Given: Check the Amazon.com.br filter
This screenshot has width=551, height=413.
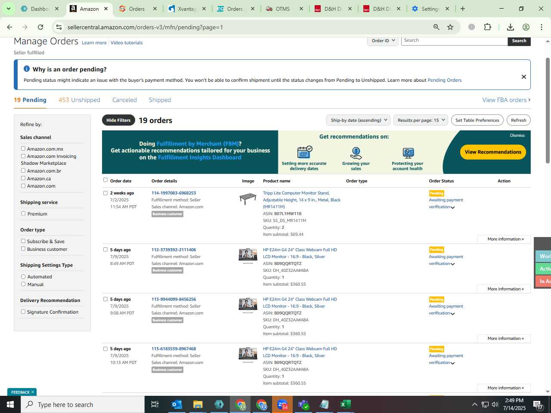Looking at the screenshot, I should [x=23, y=170].
